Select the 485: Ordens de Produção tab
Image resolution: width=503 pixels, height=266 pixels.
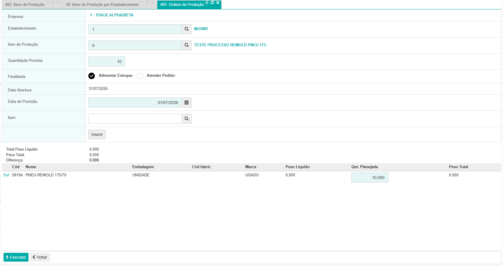click(182, 5)
